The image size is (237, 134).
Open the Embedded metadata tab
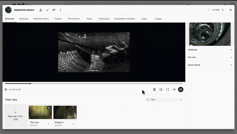click(124, 19)
